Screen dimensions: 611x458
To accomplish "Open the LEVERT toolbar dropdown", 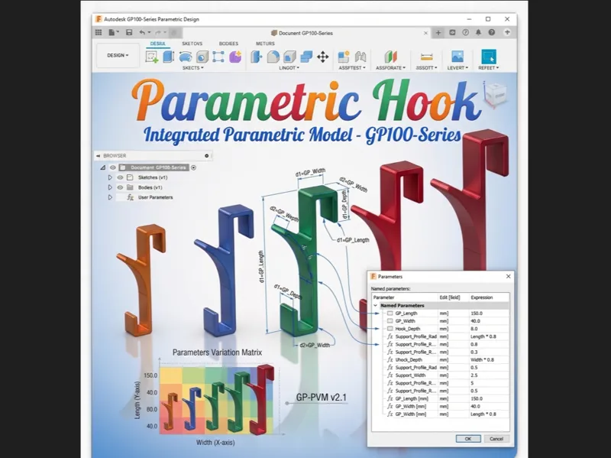I will [457, 68].
